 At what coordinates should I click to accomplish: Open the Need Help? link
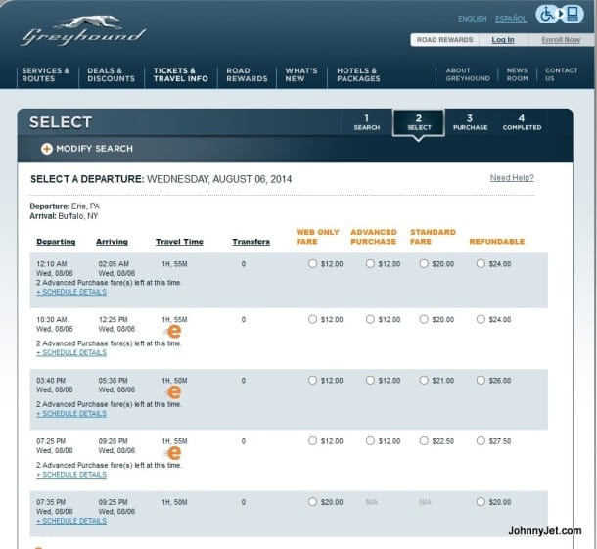pyautogui.click(x=512, y=178)
